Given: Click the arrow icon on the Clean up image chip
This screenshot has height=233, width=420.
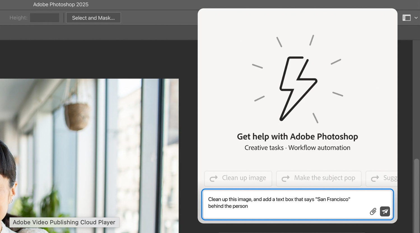Looking at the screenshot, I should (x=214, y=179).
